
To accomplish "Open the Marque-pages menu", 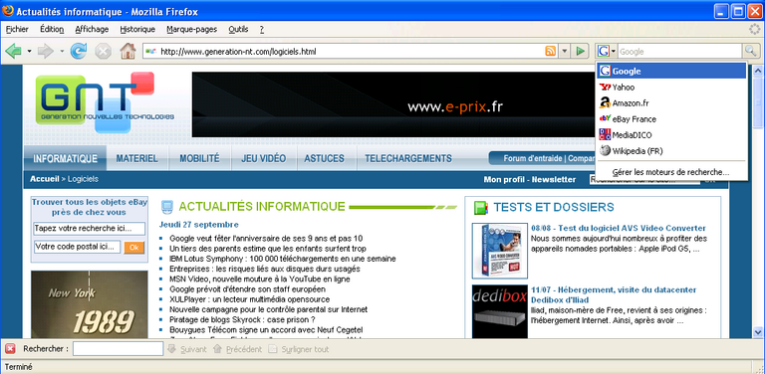I will tap(191, 29).
